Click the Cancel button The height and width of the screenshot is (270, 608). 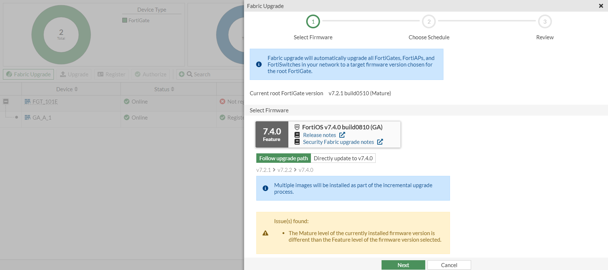click(x=449, y=265)
